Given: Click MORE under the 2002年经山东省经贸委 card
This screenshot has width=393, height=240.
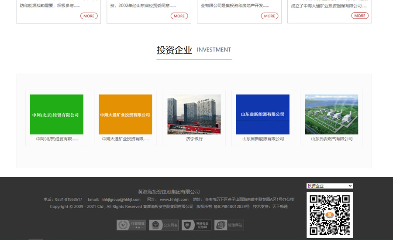Looking at the screenshot, I should [179, 16].
